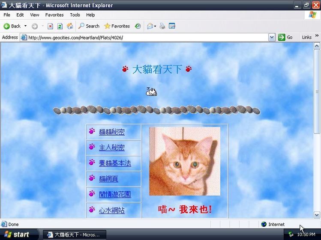Screen dimensions: 321x240
Task: Expand the Back history dropdown arrow
Action: (25, 26)
